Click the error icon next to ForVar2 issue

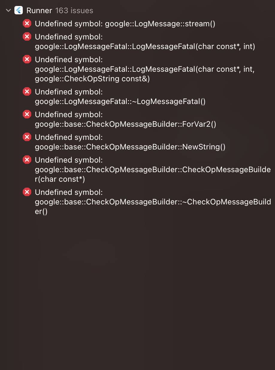27,114
